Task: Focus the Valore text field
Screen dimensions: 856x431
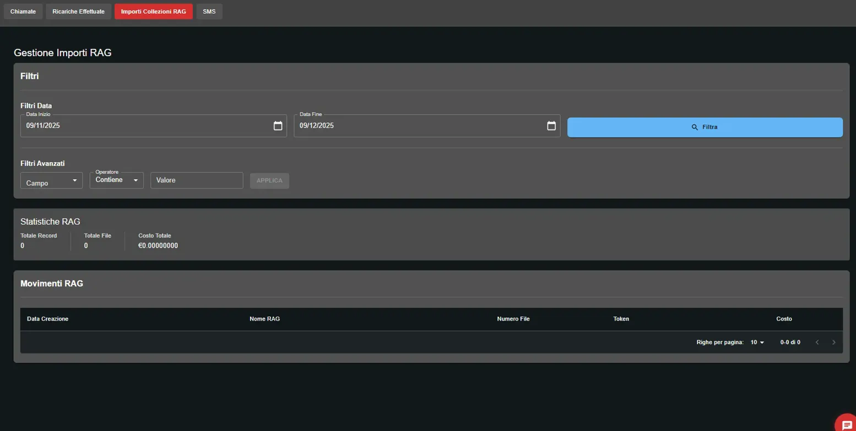Action: 197,180
